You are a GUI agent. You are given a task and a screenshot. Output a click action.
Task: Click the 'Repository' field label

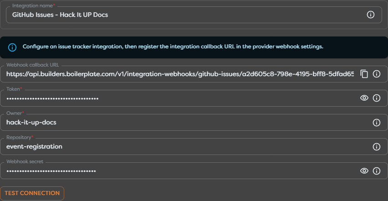pyautogui.click(x=20, y=137)
